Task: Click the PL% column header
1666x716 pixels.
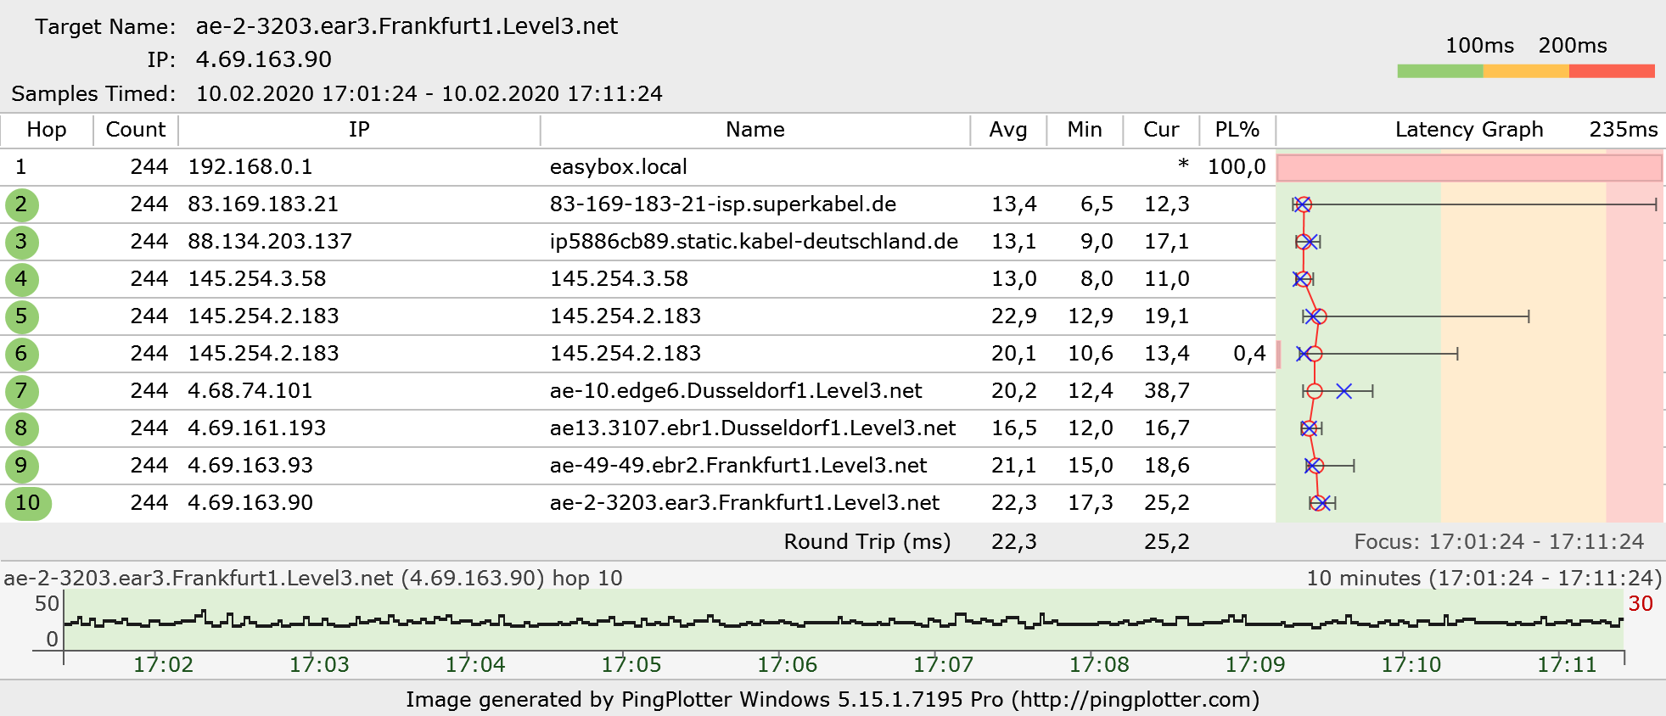Action: pos(1237,130)
